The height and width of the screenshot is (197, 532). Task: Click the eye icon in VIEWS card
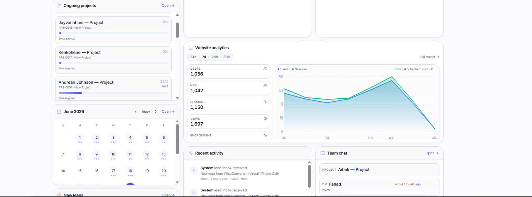point(265,119)
